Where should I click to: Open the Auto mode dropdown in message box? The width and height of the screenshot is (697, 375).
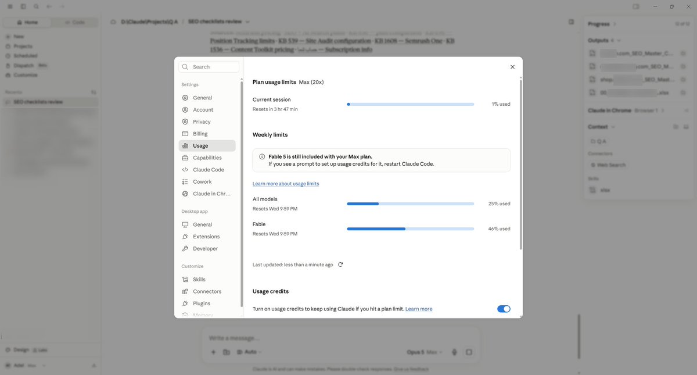pos(250,352)
